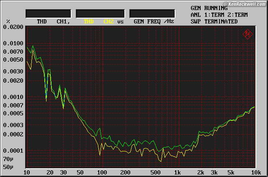This screenshot has height=177, width=268.
Task: Click the 5k X-axis label
Action: coord(231,172)
